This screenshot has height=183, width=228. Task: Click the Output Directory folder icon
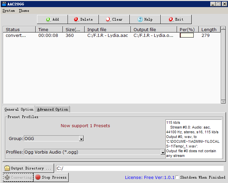7,168
